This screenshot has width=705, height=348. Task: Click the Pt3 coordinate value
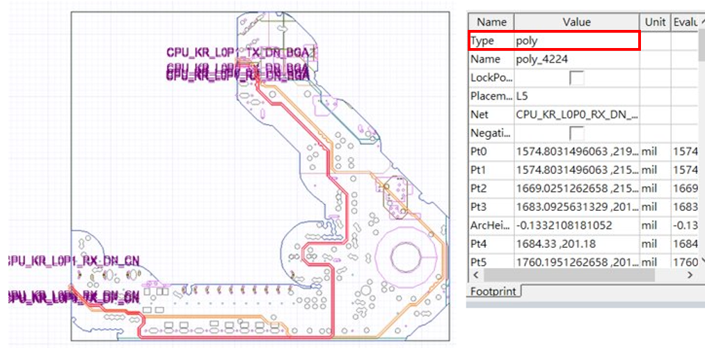tap(577, 207)
